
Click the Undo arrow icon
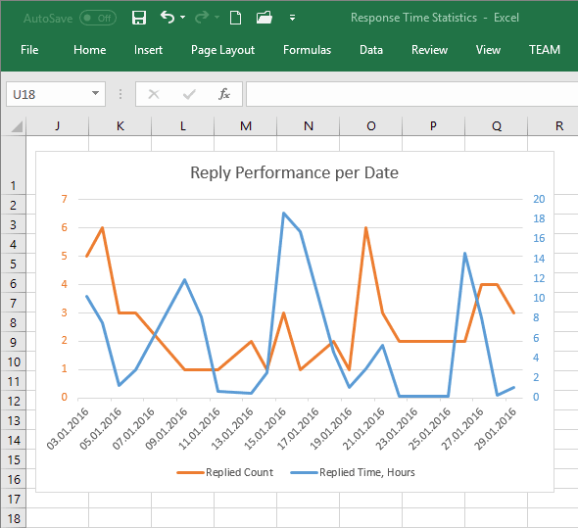pos(168,17)
